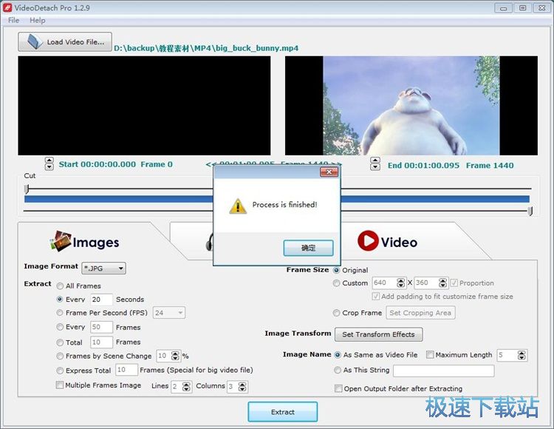Click the Extract button
Screen dimensions: 554x429
click(283, 412)
